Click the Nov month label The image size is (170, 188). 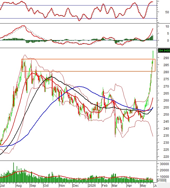coord(62,186)
